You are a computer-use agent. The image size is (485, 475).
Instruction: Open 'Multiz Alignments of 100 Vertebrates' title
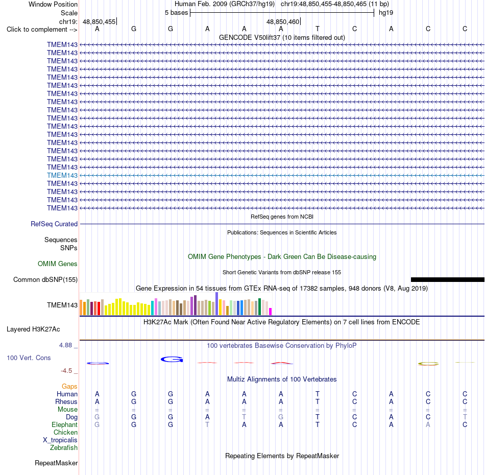click(282, 379)
